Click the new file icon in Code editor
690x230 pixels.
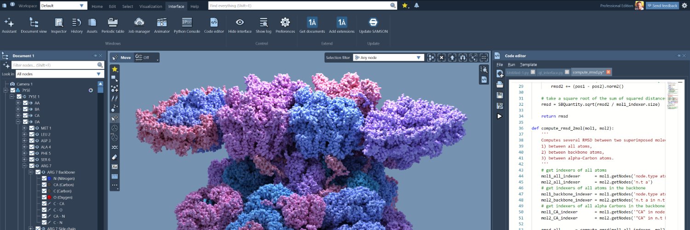point(500,74)
